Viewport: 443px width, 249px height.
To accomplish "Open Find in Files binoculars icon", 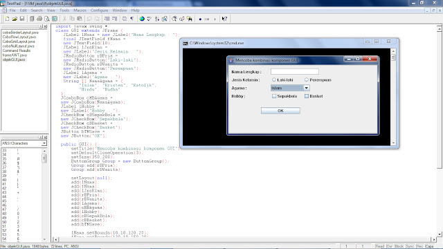I will click(x=190, y=19).
